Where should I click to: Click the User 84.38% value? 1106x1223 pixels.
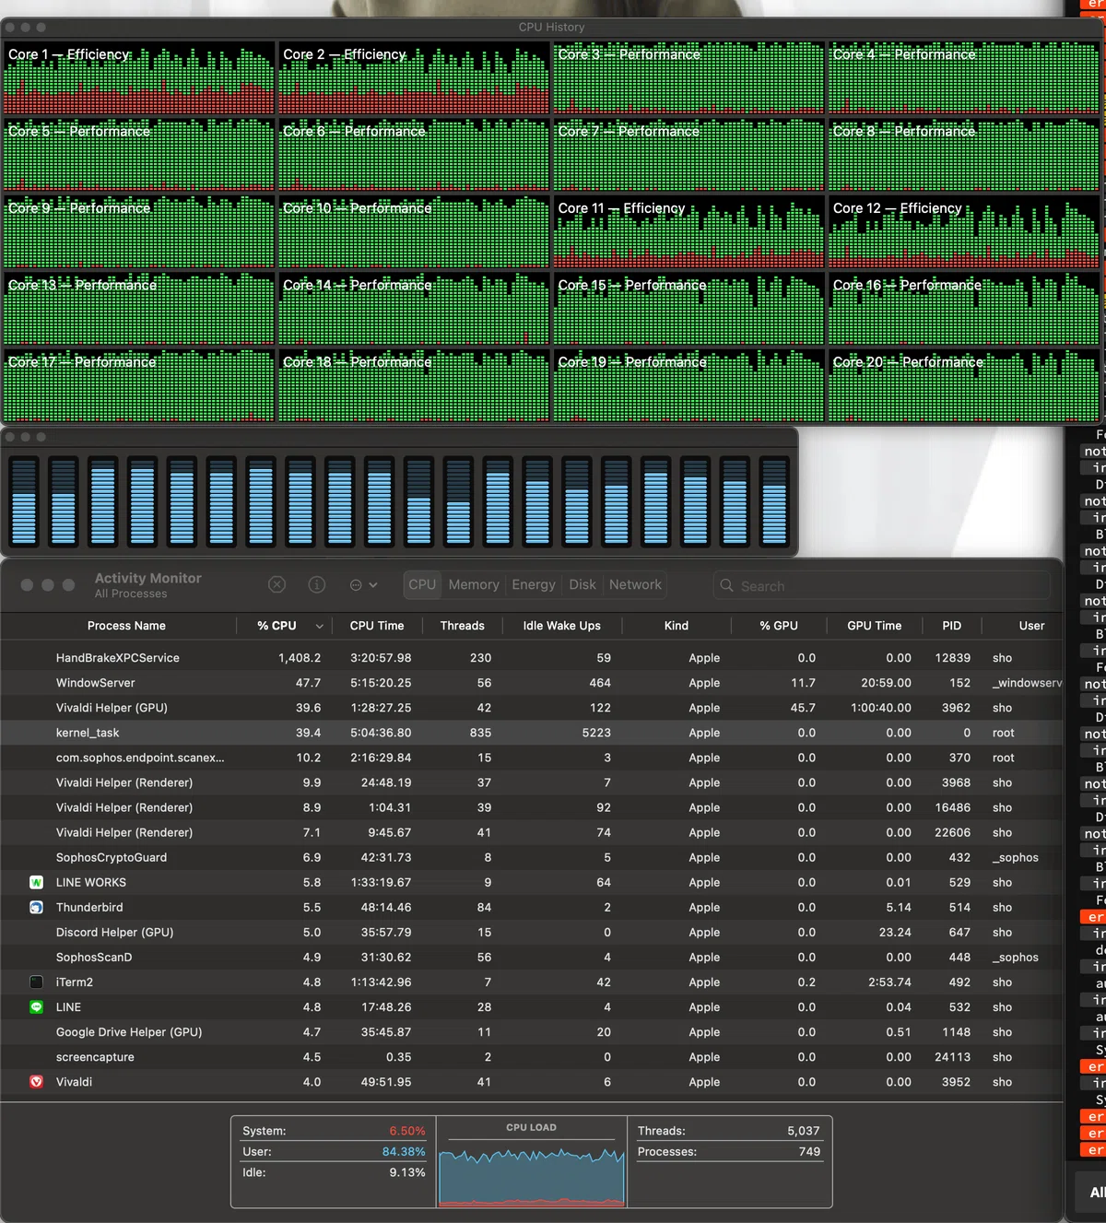[404, 1151]
